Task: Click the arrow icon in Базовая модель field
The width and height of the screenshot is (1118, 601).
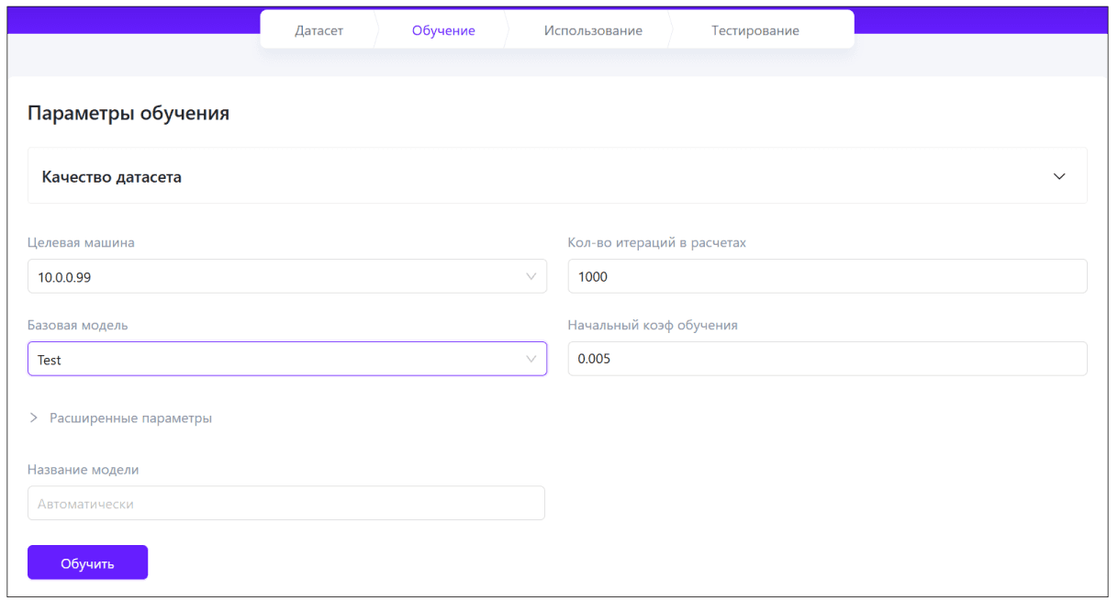Action: click(531, 360)
